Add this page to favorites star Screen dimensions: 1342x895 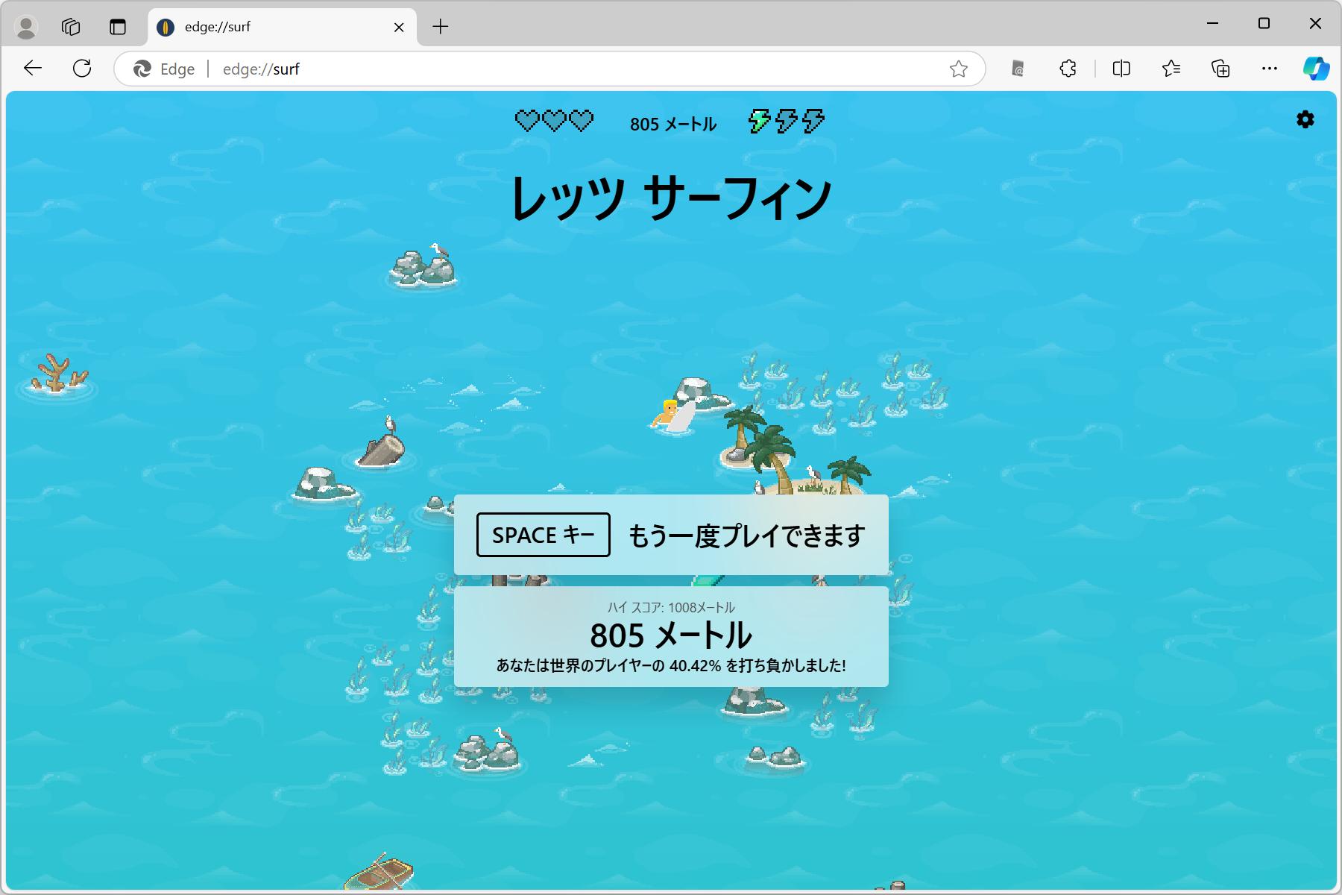tap(958, 69)
